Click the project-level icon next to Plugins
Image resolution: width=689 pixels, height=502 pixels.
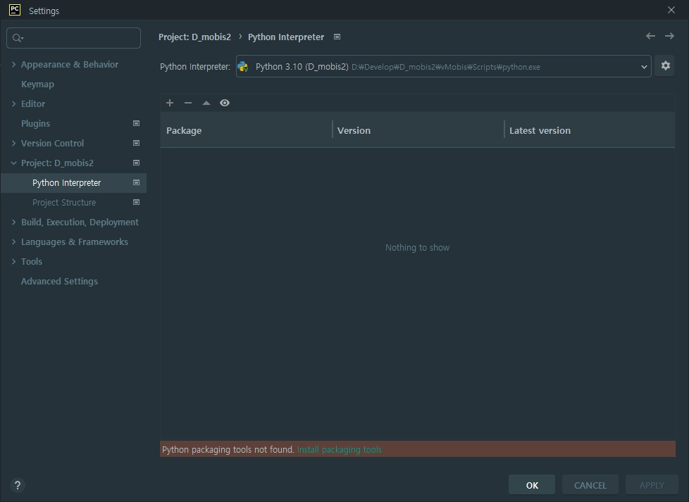tap(136, 123)
